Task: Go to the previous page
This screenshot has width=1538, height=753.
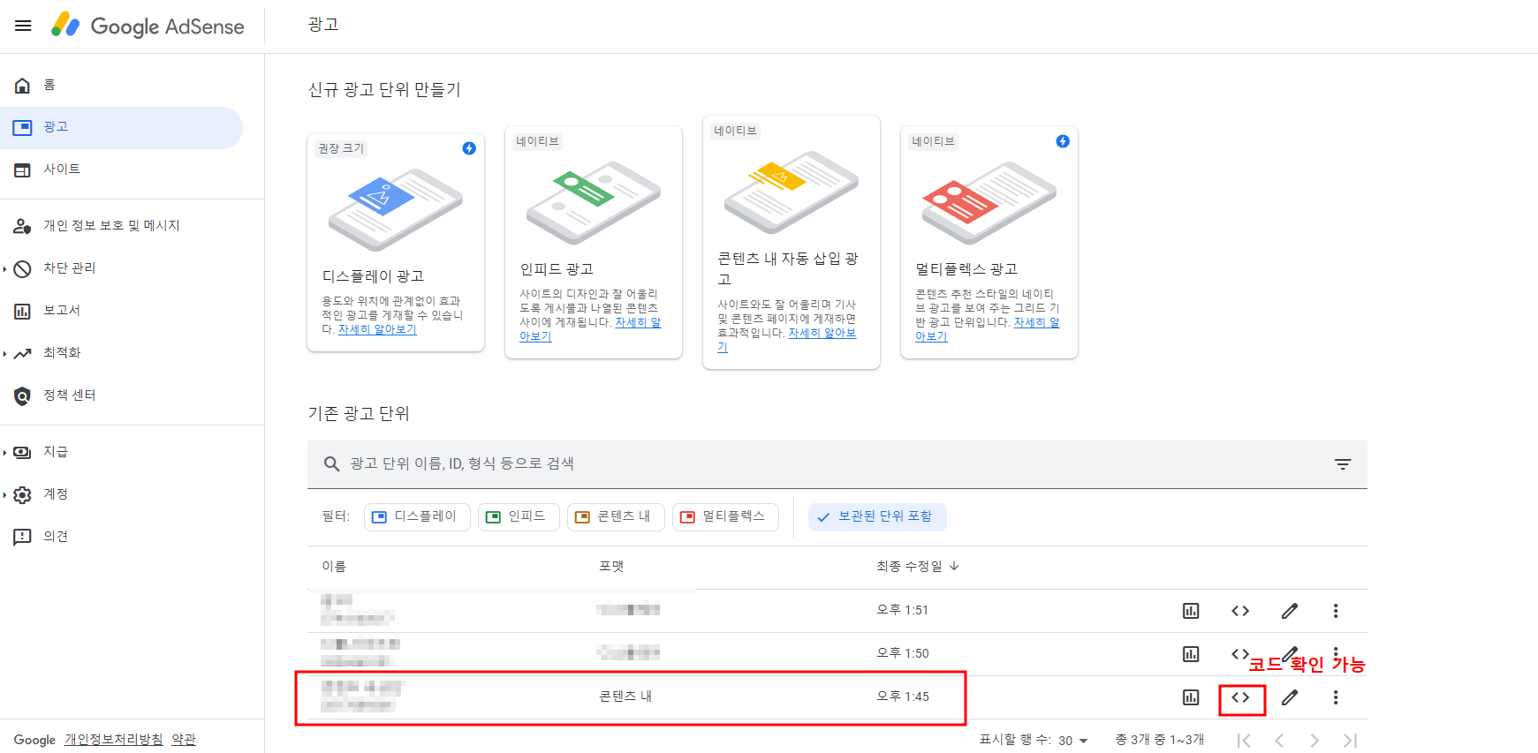Action: (x=1279, y=741)
